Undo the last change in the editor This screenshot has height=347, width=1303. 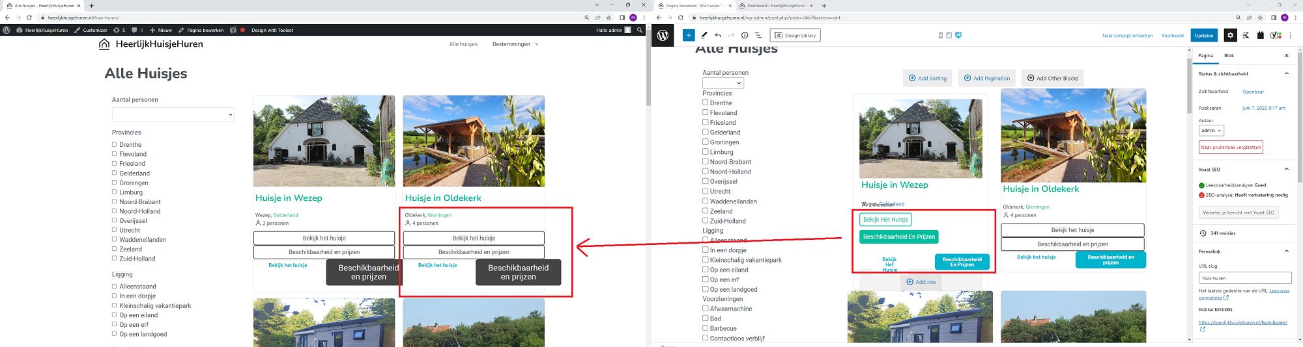click(718, 35)
